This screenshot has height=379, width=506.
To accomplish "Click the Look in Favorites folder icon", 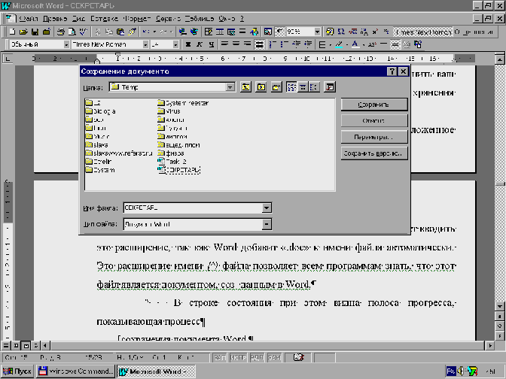I will [x=261, y=87].
